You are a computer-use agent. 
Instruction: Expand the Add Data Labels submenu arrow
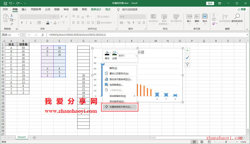coord(135,96)
